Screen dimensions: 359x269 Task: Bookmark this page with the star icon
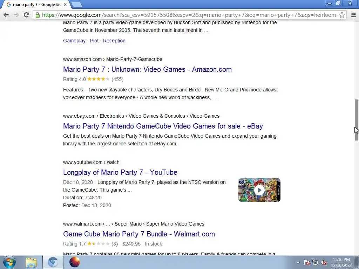(342, 15)
